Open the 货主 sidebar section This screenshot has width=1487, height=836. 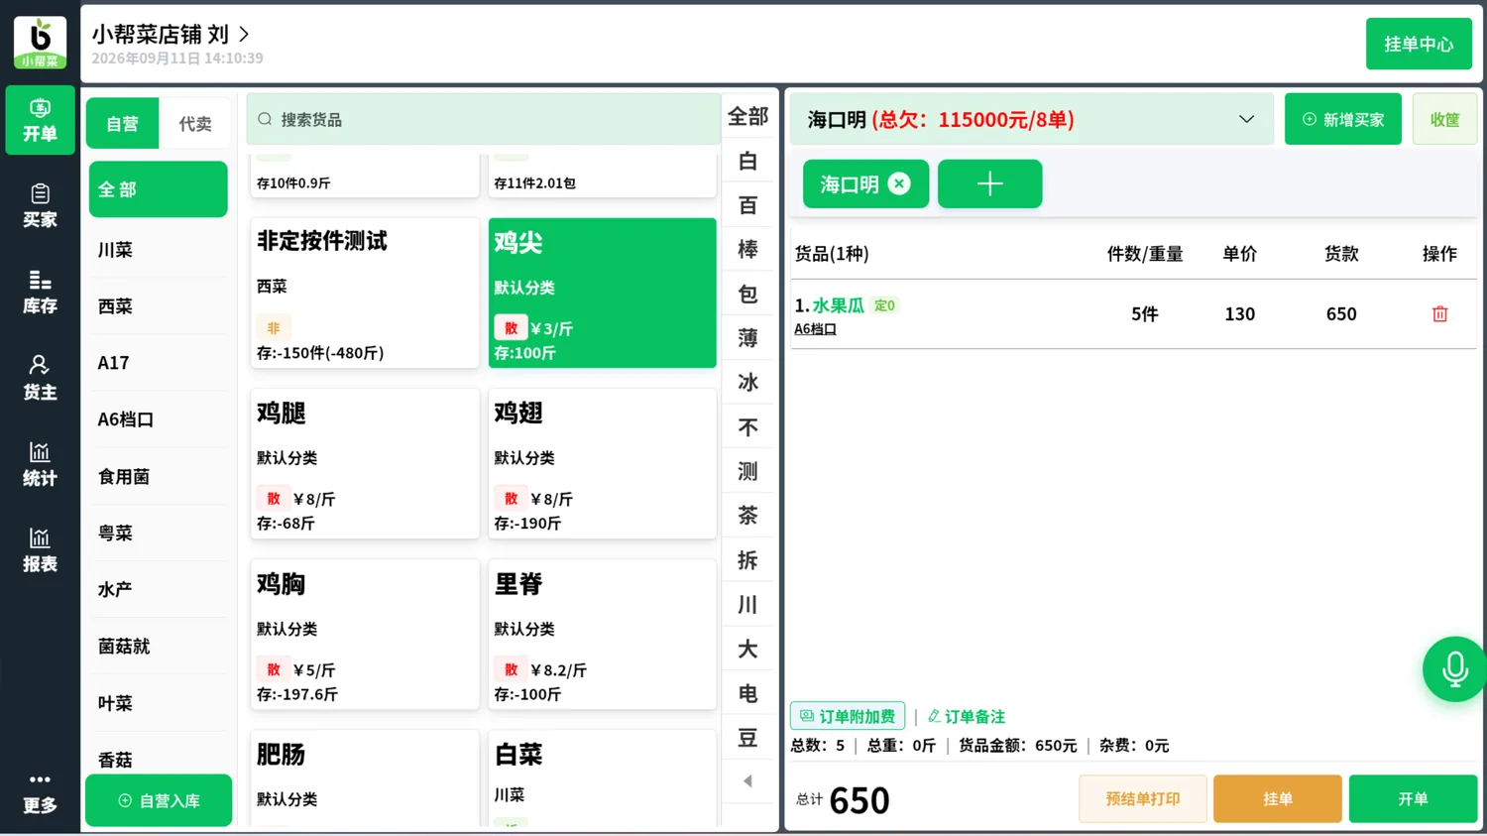click(40, 378)
